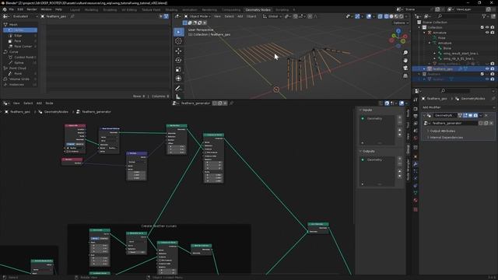Toggle visibility eye for Collection in outliner
498x280 pixels.
[x=487, y=28]
